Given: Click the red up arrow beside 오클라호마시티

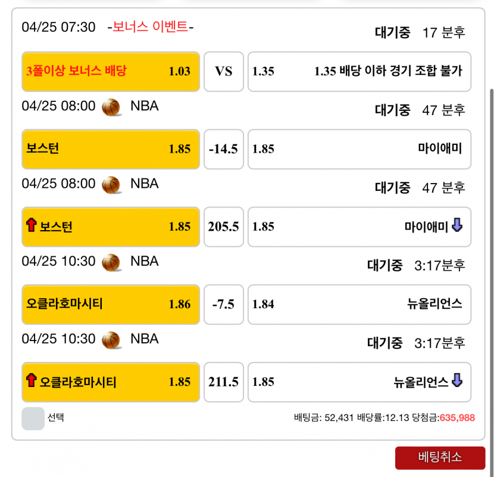Looking at the screenshot, I should [32, 381].
